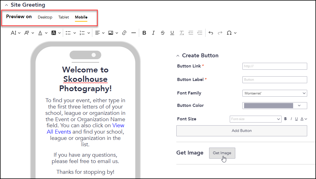Switch preview to Mobile
The height and width of the screenshot is (179, 316).
[x=81, y=17]
